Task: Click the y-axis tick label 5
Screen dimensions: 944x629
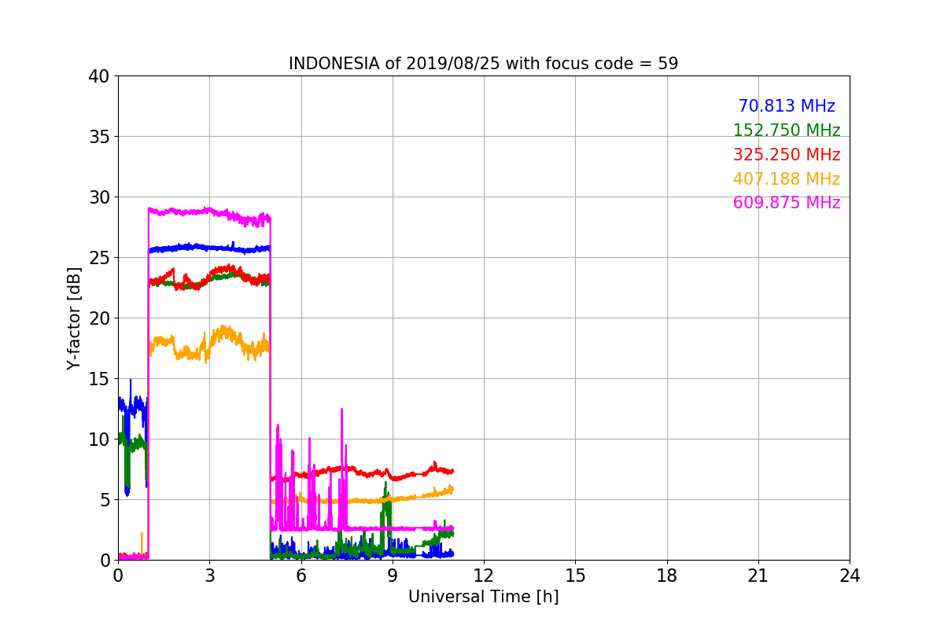Action: tap(105, 500)
